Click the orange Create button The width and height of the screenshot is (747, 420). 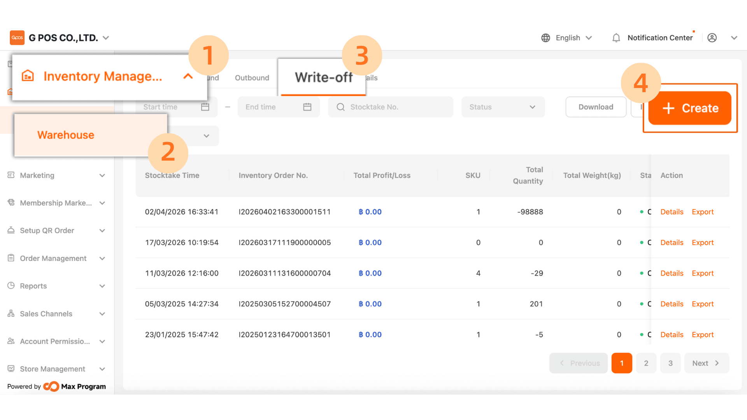pos(689,108)
